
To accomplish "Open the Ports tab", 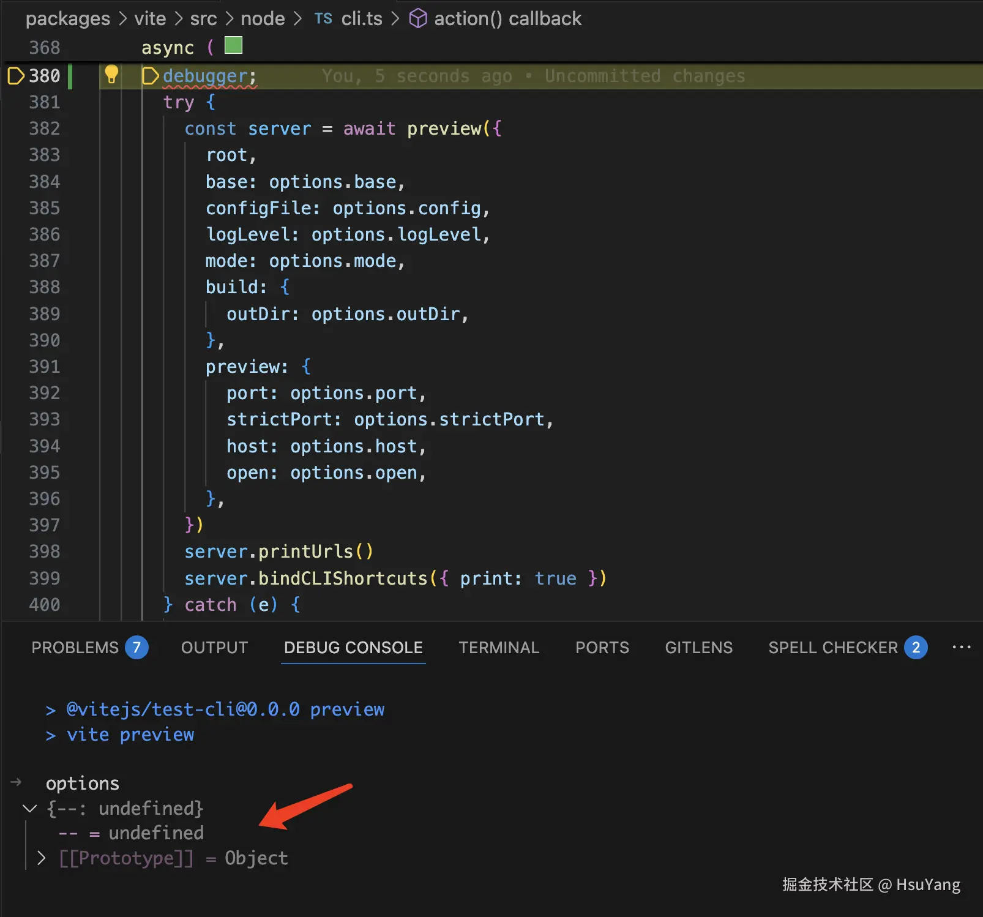I will point(602,648).
